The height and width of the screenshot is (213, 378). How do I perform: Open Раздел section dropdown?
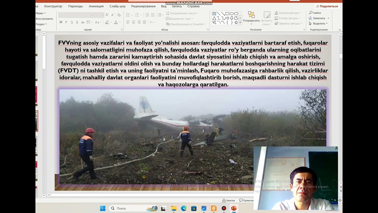pos(41,24)
